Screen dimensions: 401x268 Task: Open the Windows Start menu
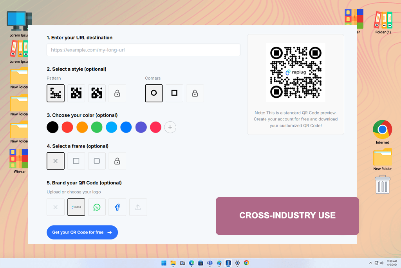[x=164, y=263]
